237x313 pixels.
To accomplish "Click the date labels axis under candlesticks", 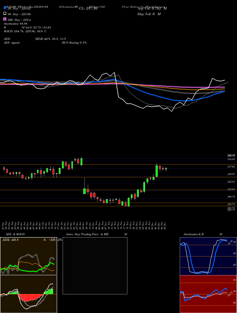I will click(84, 225).
